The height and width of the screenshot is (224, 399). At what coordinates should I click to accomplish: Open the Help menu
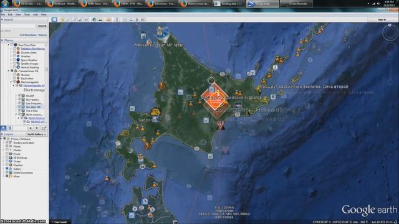(44, 15)
